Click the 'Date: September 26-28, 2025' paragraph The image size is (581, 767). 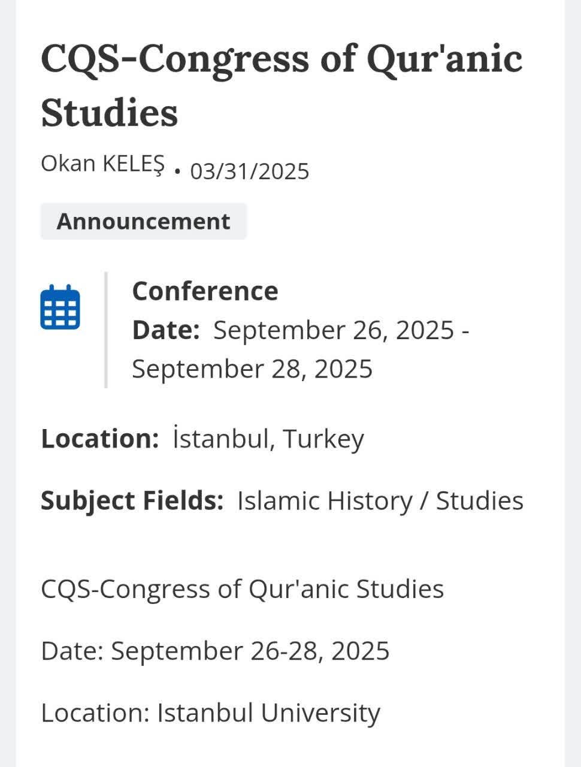(215, 651)
